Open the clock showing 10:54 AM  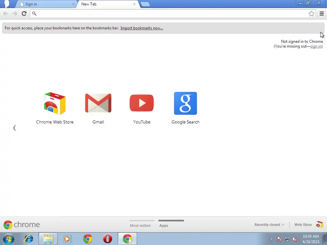(x=311, y=239)
